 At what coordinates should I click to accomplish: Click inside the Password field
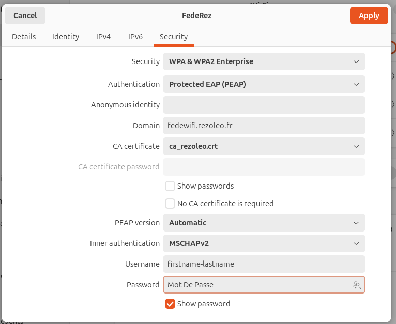point(256,285)
